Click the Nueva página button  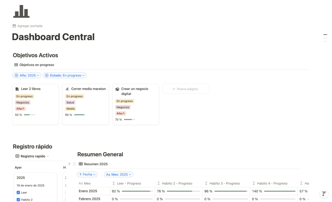[185, 89]
